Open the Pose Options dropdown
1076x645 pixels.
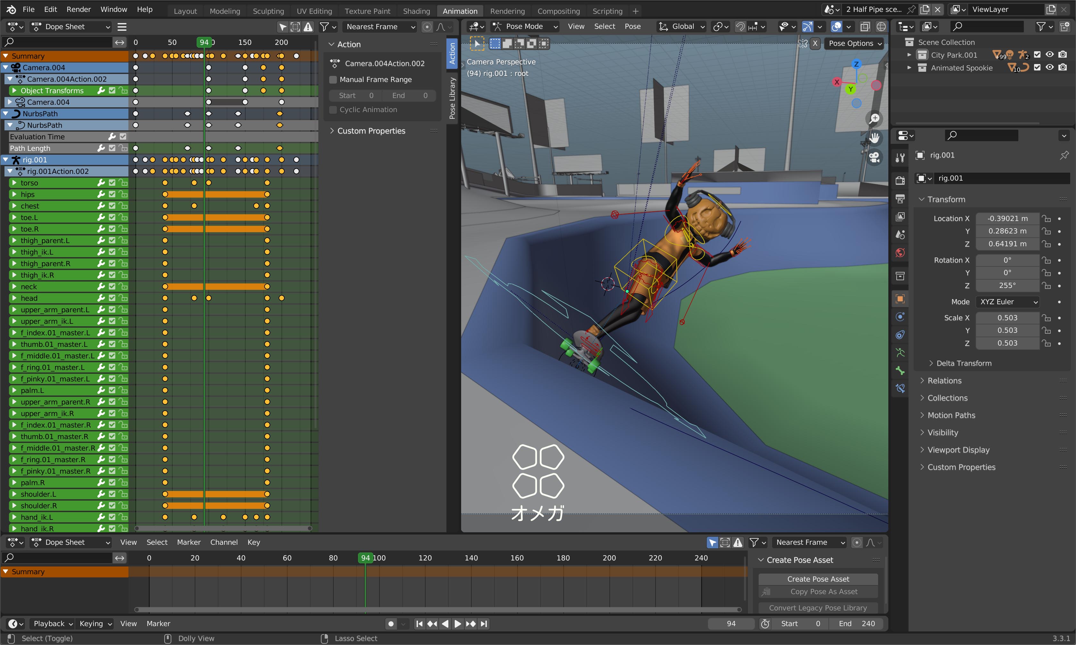(x=854, y=44)
